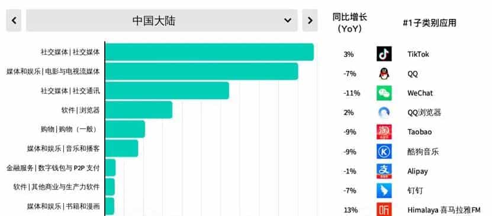Viewport: 492px width, 216px height.
Task: Click the 钉钉 DingTalk icon
Action: pos(384,191)
